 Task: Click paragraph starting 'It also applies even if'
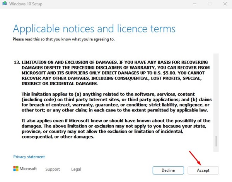(116, 129)
